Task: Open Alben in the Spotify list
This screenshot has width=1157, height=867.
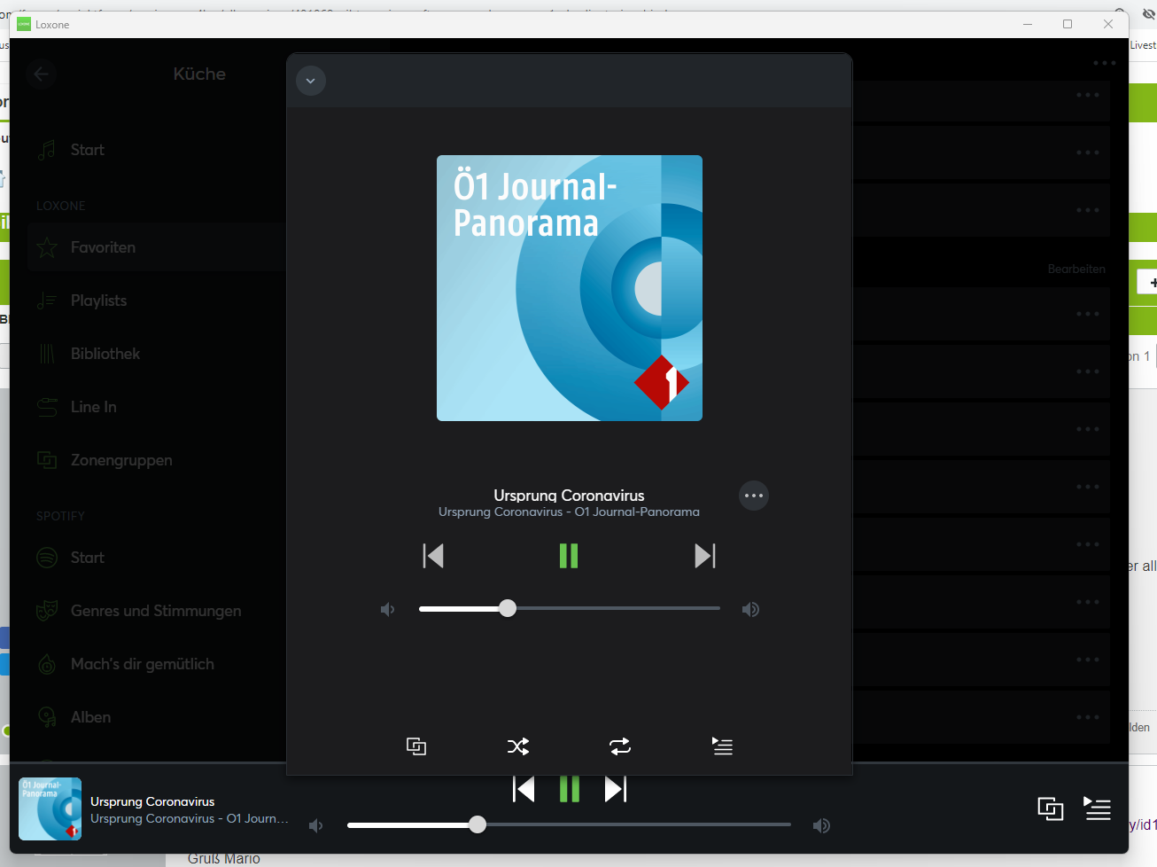Action: (x=156, y=717)
